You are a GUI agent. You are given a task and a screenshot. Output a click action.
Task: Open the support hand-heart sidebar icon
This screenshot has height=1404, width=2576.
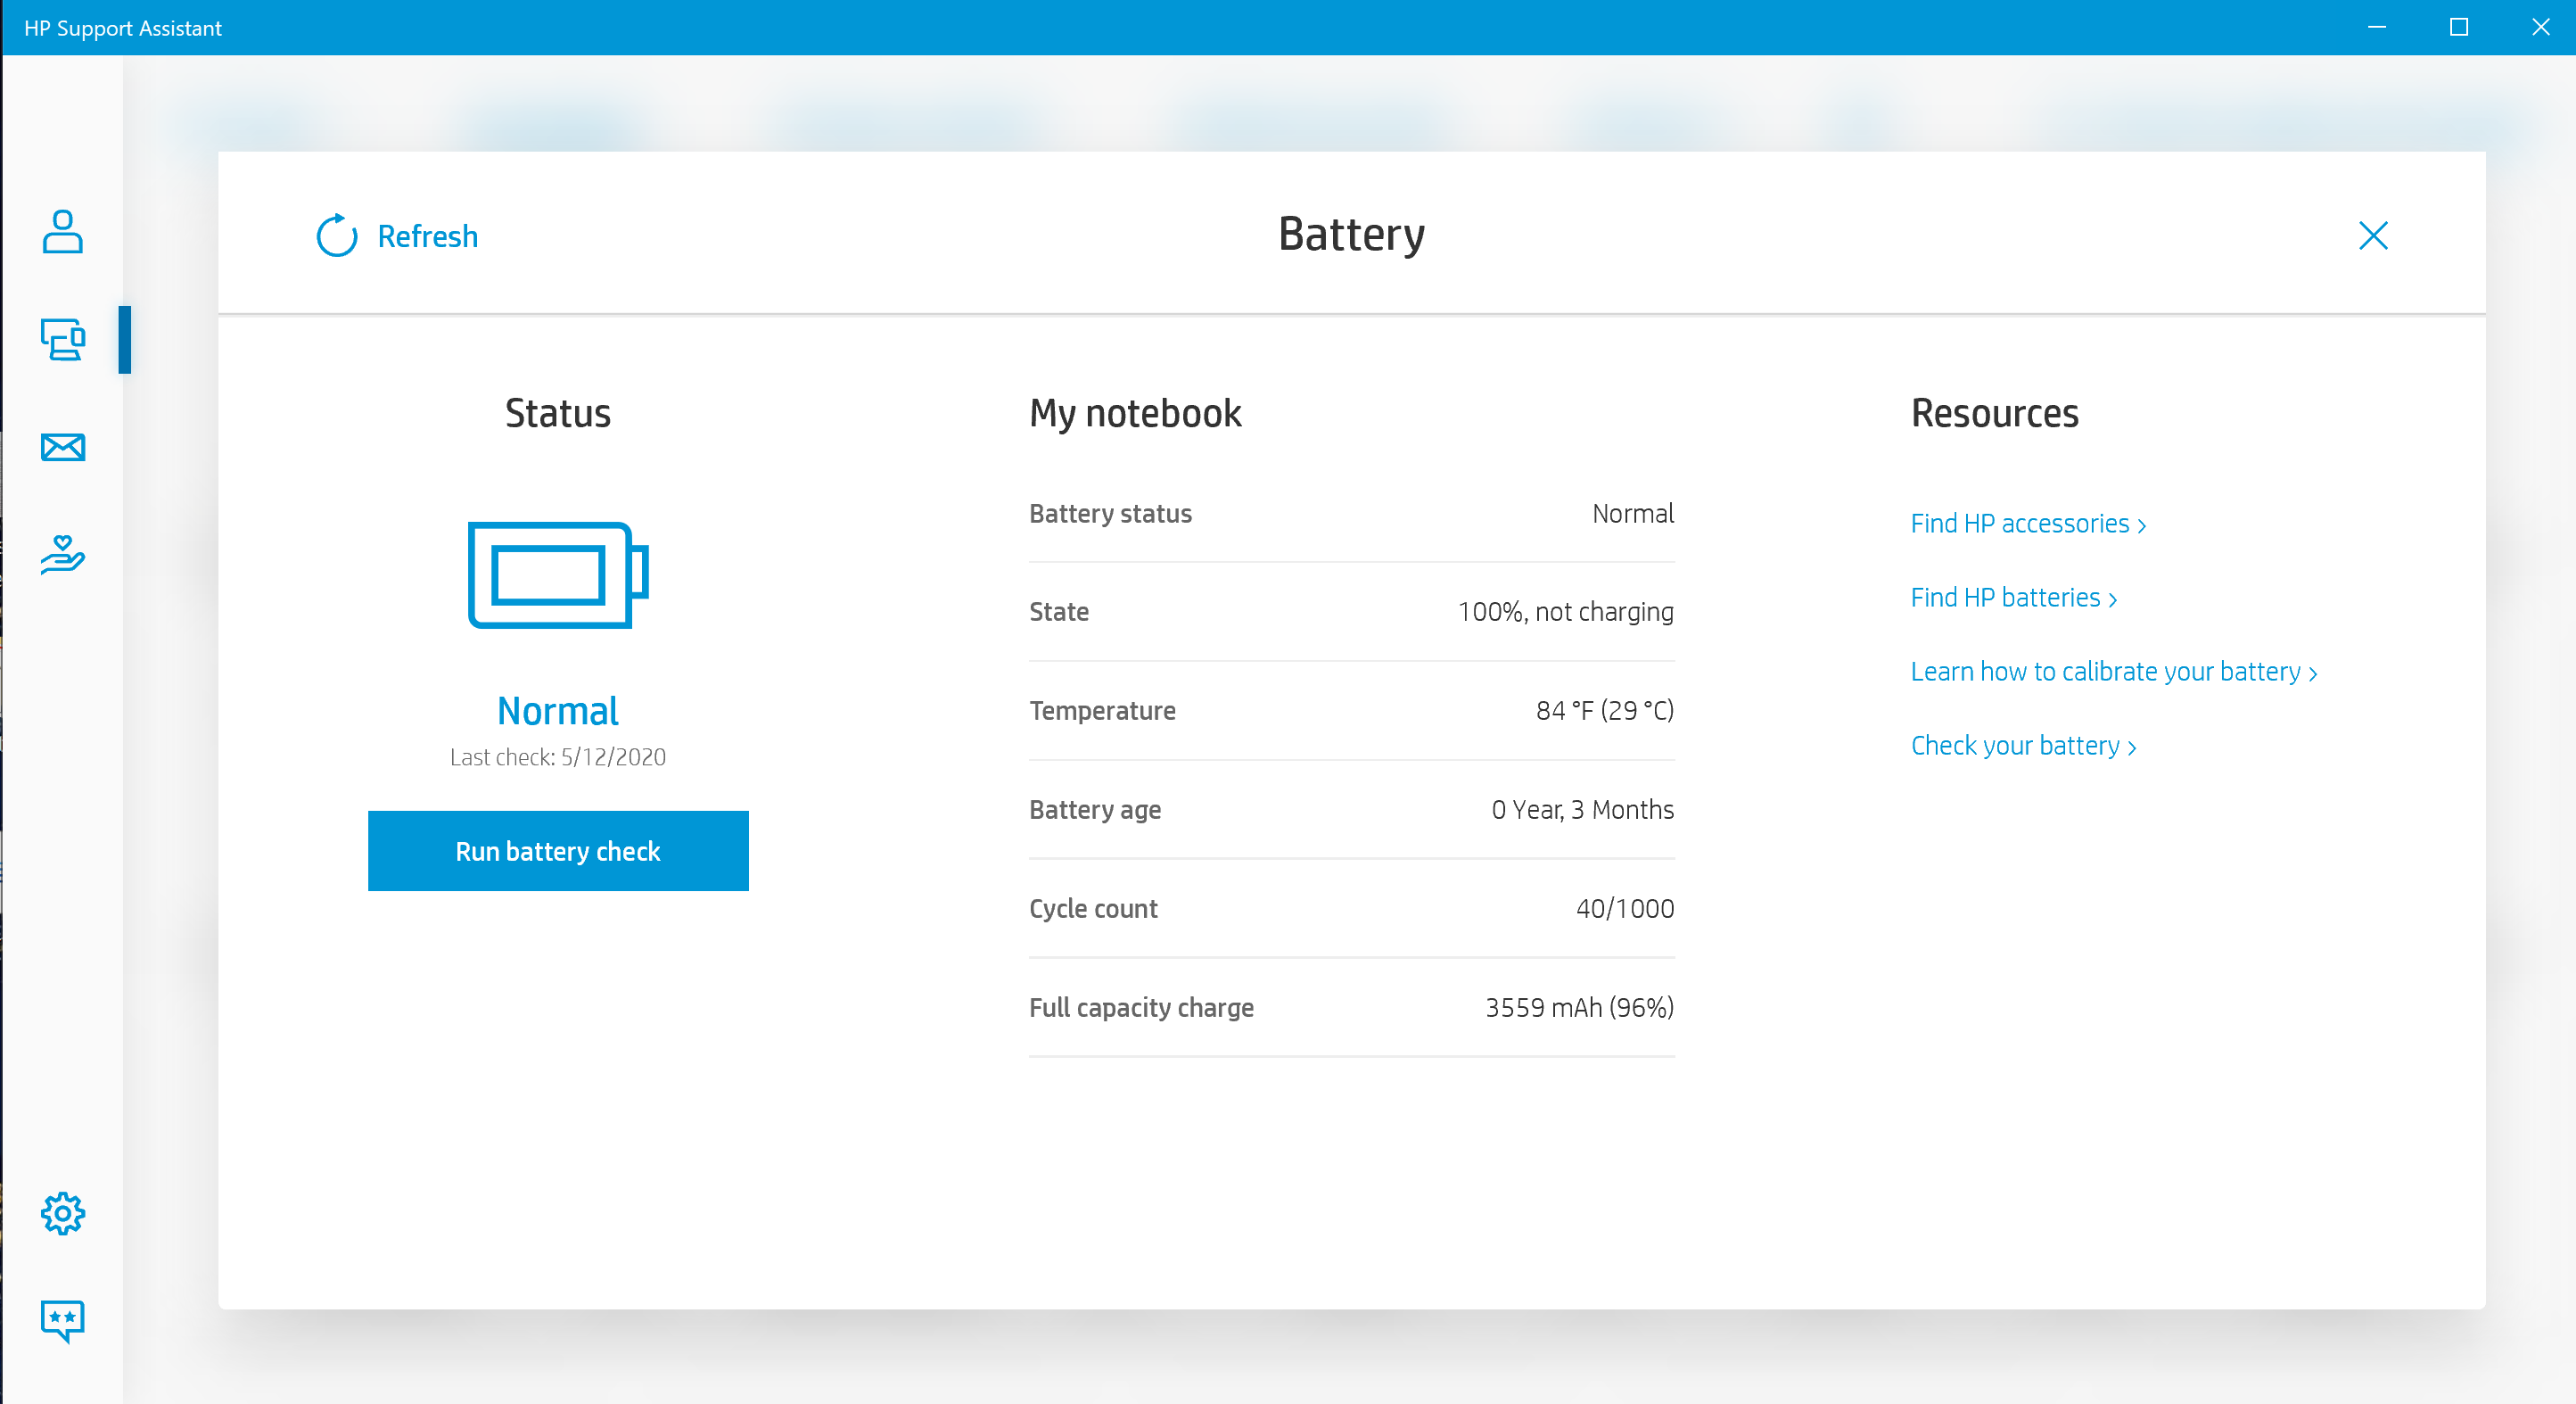coord(62,555)
